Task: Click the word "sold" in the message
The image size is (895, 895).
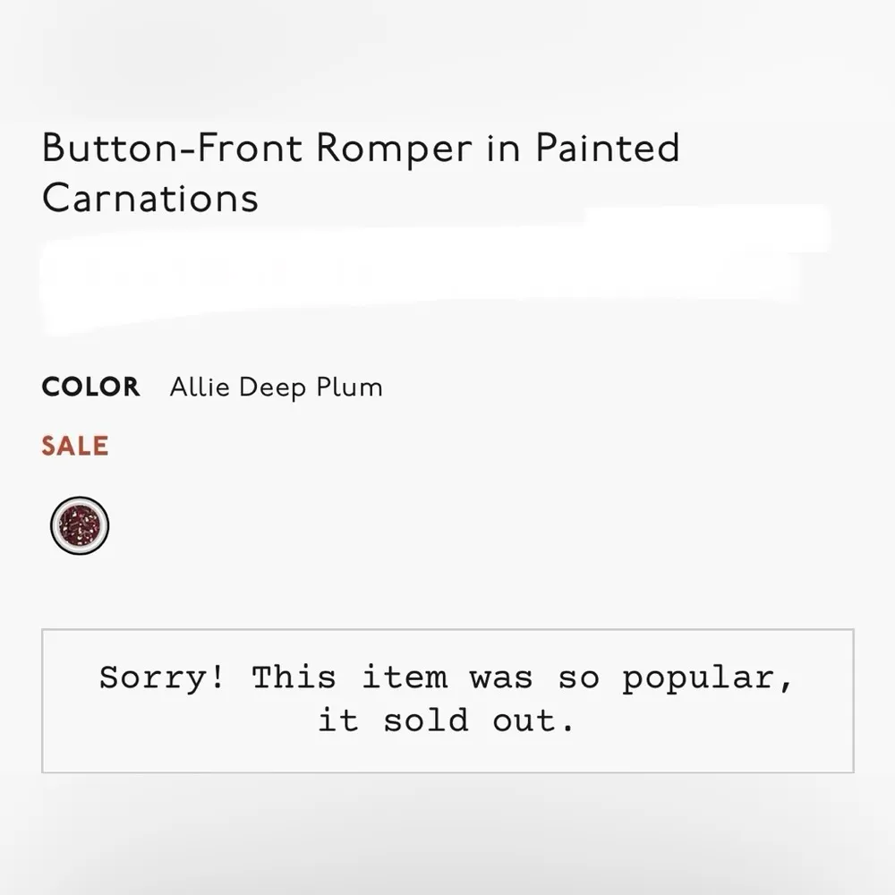Action: [x=426, y=720]
